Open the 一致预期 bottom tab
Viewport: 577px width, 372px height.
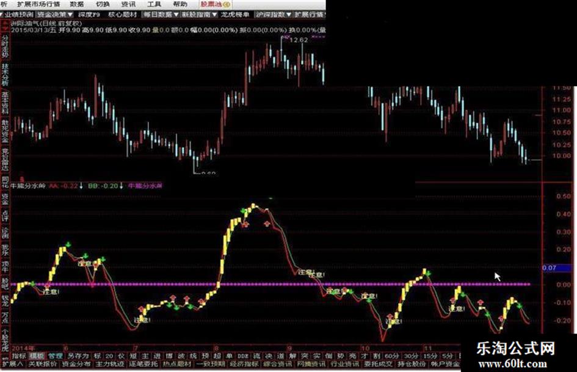pyautogui.click(x=211, y=364)
